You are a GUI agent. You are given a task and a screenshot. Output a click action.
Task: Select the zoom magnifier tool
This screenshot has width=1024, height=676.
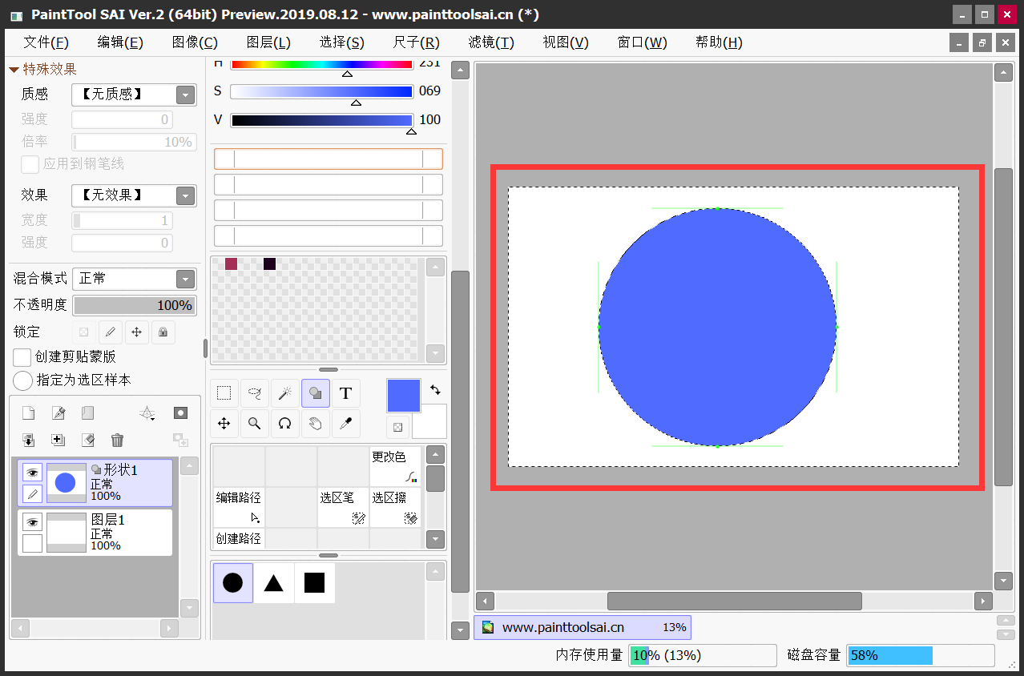(255, 424)
